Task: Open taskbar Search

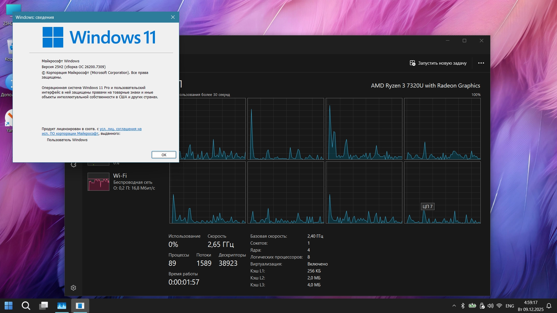Action: tap(26, 305)
